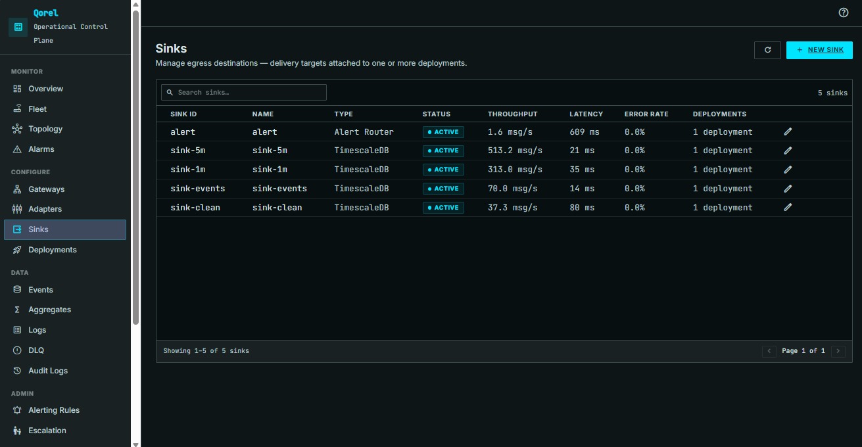Go to the DLQ page

65,350
